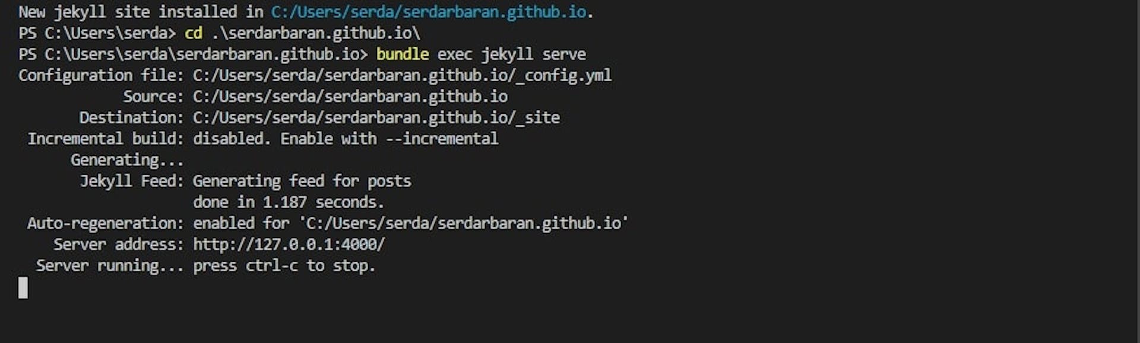
Task: Click the yellow 'cd' command word
Action: tap(194, 33)
